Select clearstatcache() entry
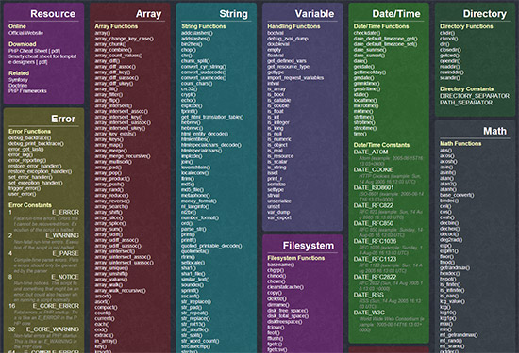This screenshot has height=353, width=519. pyautogui.click(x=285, y=288)
